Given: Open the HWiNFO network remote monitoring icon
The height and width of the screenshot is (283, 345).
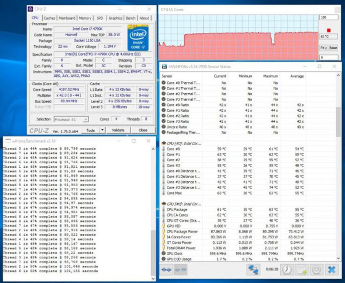Looking at the screenshot, I should [253, 269].
